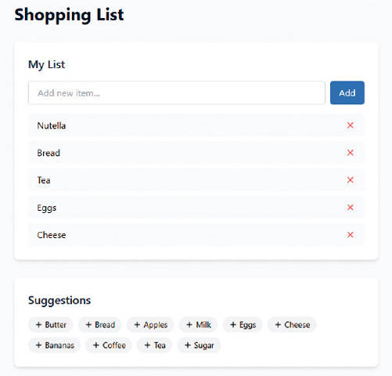Focus the Add new item field

coord(177,92)
